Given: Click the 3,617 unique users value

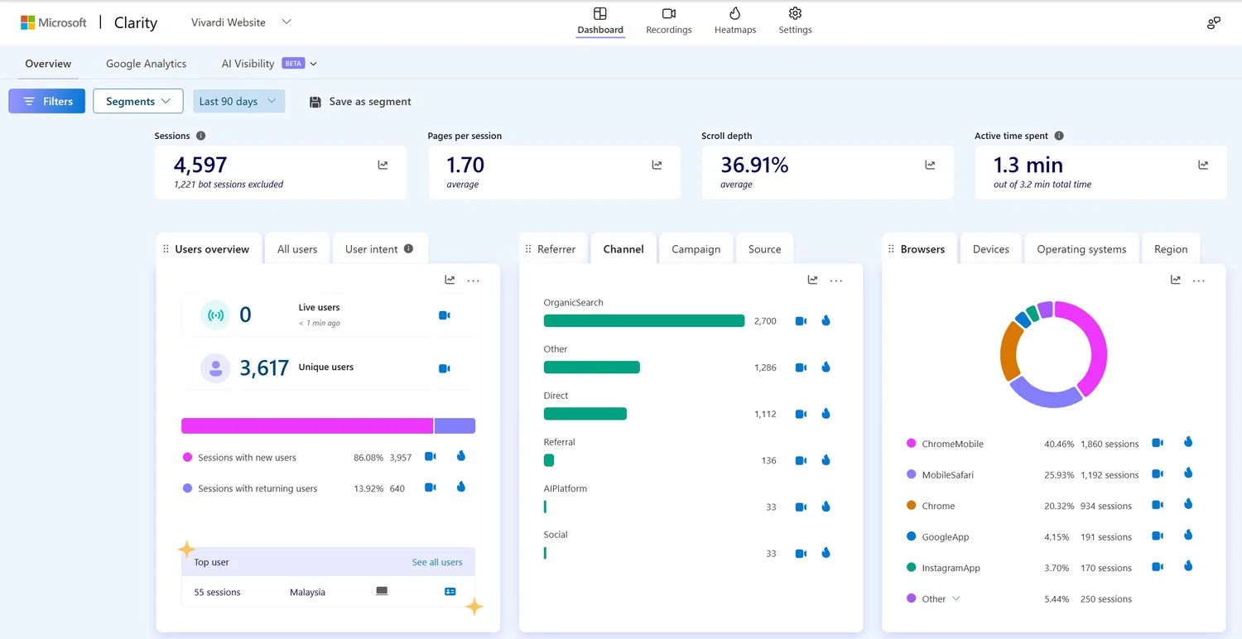Looking at the screenshot, I should (x=264, y=368).
